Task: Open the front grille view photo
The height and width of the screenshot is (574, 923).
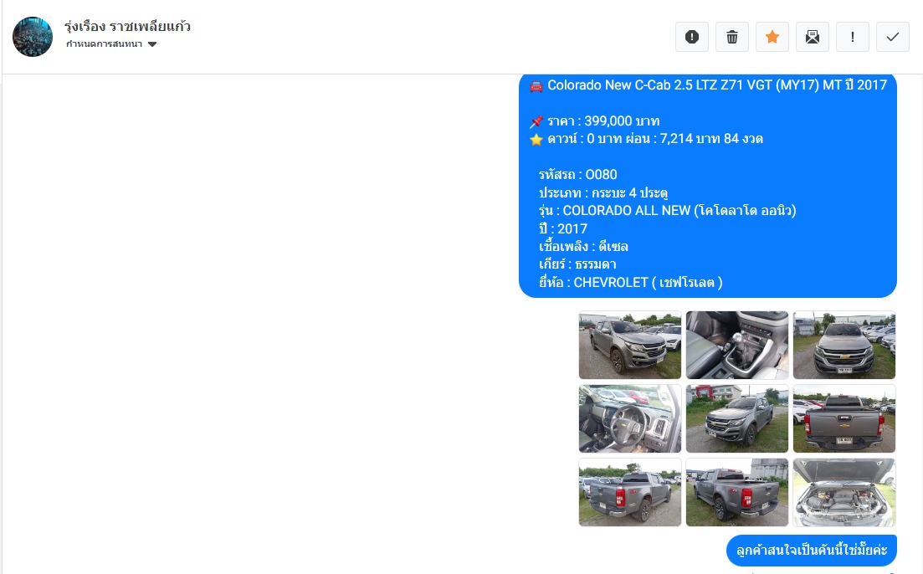Action: 844,345
